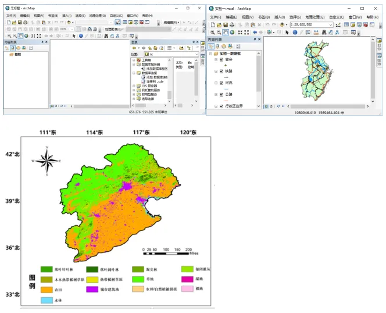Click Full Extent globe in untitled ArcMap window
386x313 pixels.
[x=26, y=36]
